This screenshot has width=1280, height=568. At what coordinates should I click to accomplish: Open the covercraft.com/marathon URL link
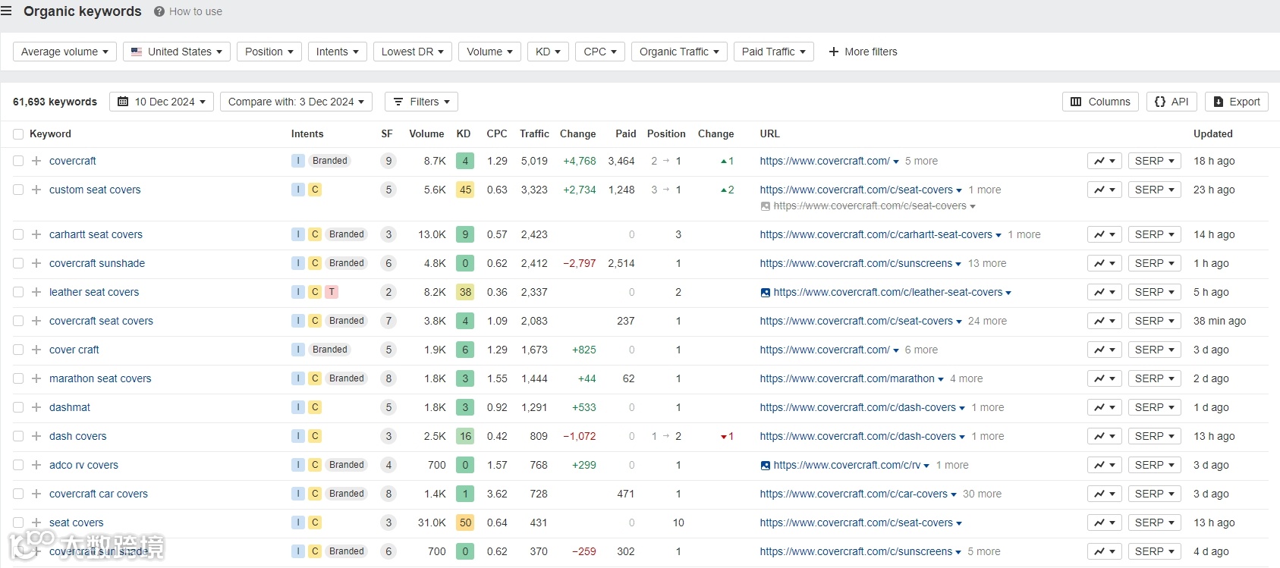pyautogui.click(x=847, y=378)
